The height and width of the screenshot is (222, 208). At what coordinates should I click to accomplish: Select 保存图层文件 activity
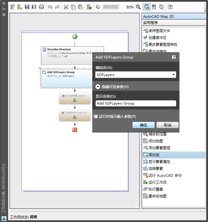tap(157, 31)
